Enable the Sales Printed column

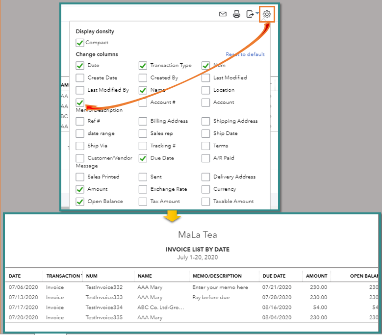pyautogui.click(x=79, y=177)
